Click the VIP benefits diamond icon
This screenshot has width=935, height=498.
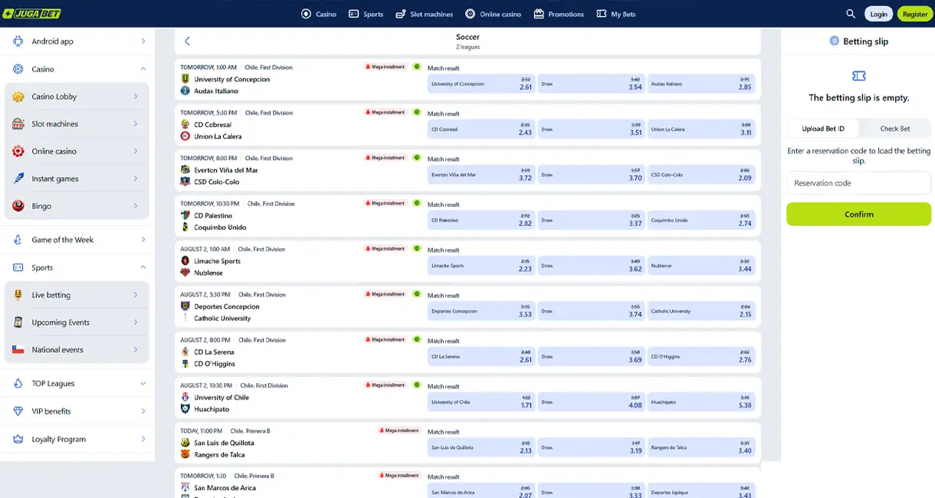(18, 411)
